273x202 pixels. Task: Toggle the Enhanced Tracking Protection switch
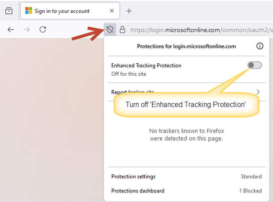[x=255, y=65]
